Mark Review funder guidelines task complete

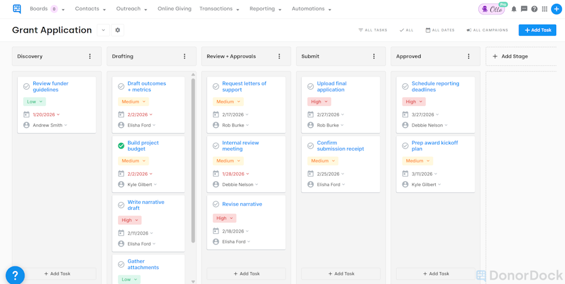click(x=26, y=87)
